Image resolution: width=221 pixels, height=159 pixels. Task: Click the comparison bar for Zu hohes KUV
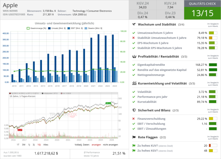(213, 146)
